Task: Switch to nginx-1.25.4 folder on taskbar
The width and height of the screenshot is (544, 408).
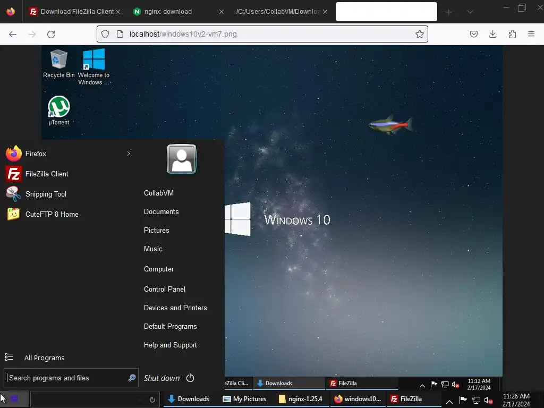Action: coord(301,399)
